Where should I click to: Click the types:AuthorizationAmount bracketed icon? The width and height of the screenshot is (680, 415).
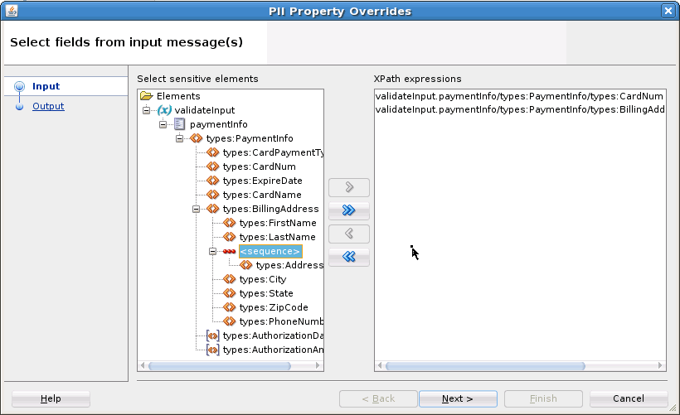(212, 350)
